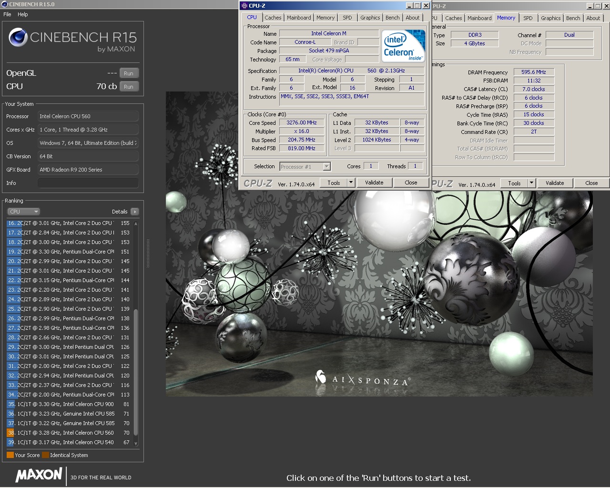Click Tools button in front CPU-Z window
The height and width of the screenshot is (488, 610).
click(x=334, y=183)
